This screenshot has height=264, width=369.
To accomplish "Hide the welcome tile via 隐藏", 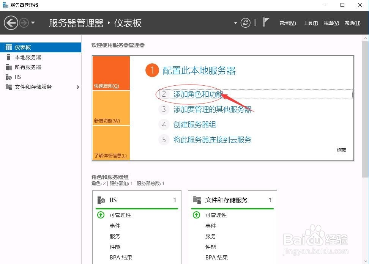I will click(341, 150).
